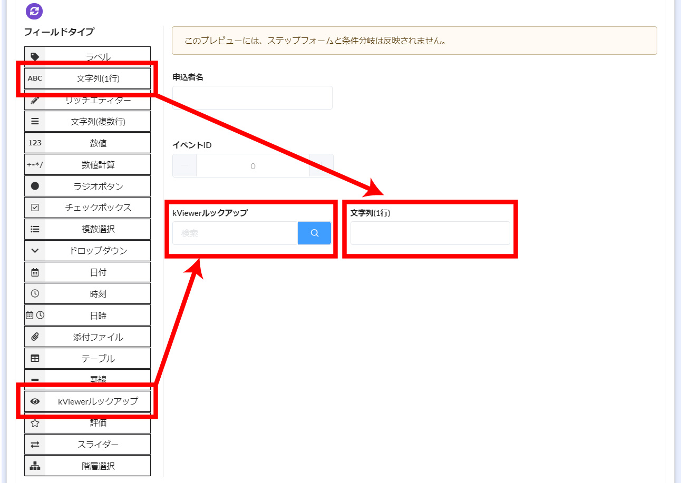Image resolution: width=681 pixels, height=483 pixels.
Task: Add a radio button field type
Action: coord(87,186)
